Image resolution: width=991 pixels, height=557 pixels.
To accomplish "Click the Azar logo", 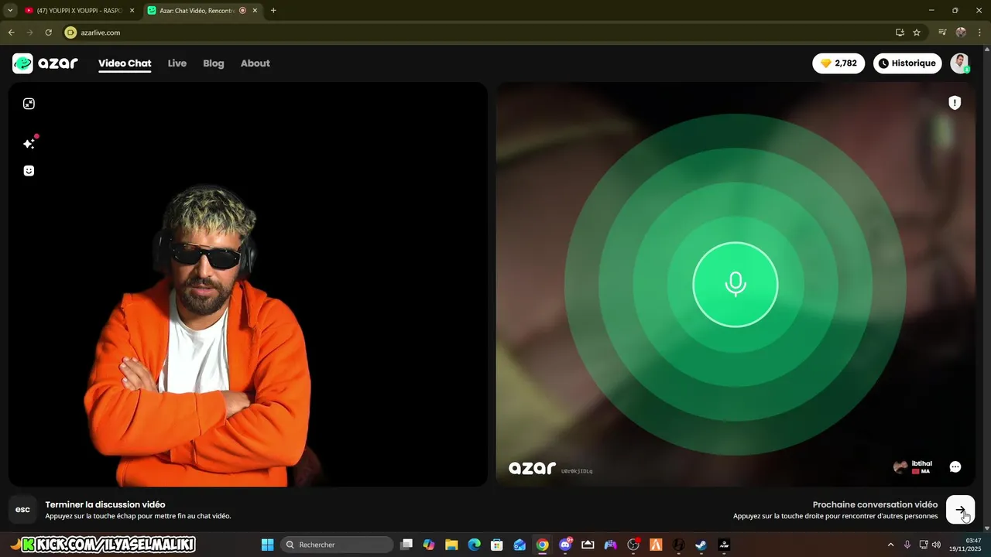I will click(x=45, y=63).
